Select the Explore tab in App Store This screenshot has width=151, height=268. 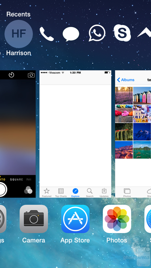75,193
